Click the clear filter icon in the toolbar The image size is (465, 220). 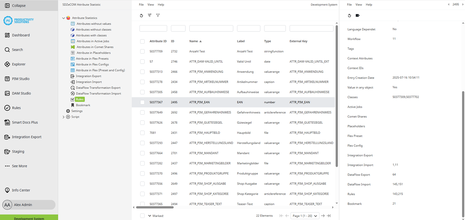click(x=149, y=15)
